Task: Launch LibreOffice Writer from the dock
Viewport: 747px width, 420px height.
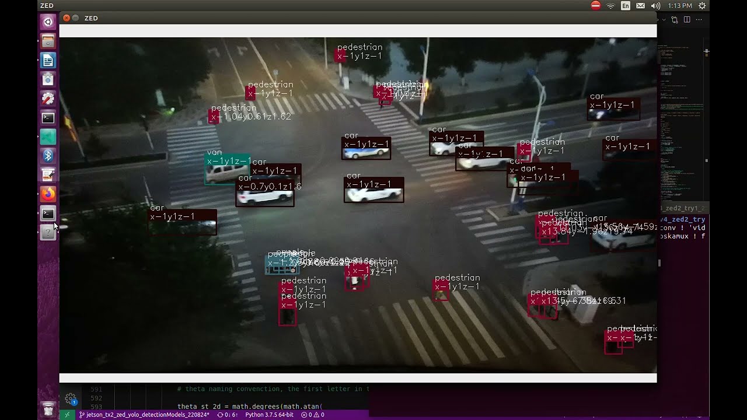Action: point(48,61)
